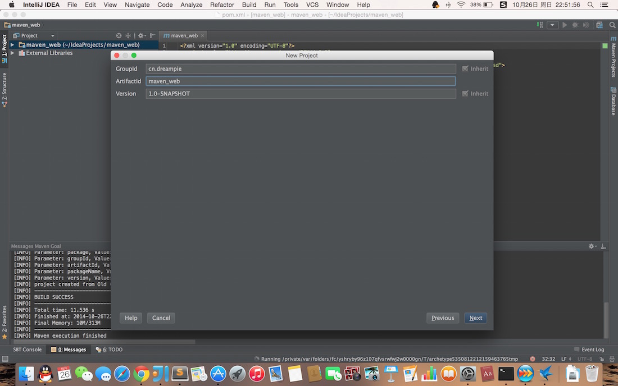The width and height of the screenshot is (618, 386).
Task: Open iTunes from the dock
Action: 256,374
